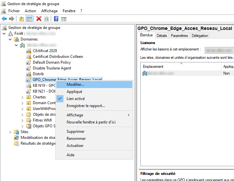Toggle the checked 'Lien activé' option

pyautogui.click(x=76, y=99)
